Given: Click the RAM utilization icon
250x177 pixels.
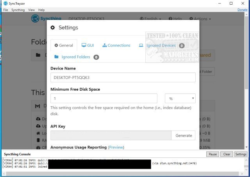Looking at the screenshot, I should [x=38, y=140].
